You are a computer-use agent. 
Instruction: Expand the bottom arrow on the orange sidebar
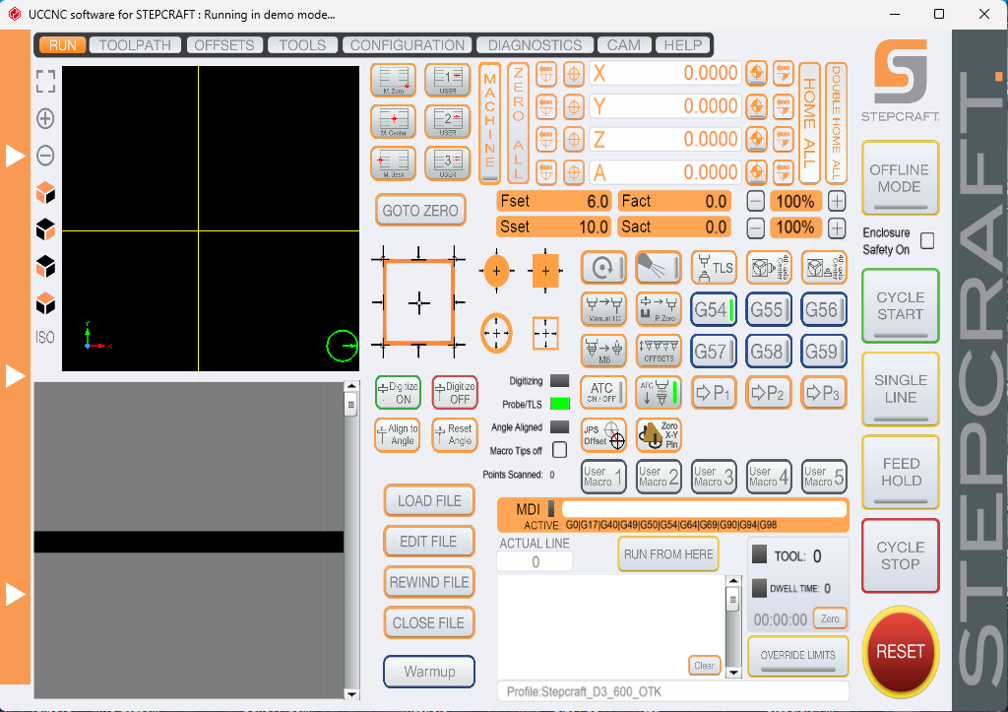[x=14, y=594]
